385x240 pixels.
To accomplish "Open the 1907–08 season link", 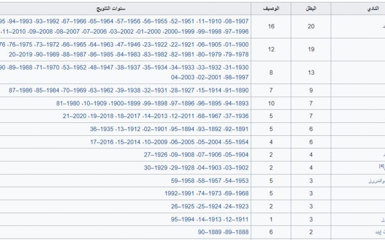I will click(x=237, y=21).
